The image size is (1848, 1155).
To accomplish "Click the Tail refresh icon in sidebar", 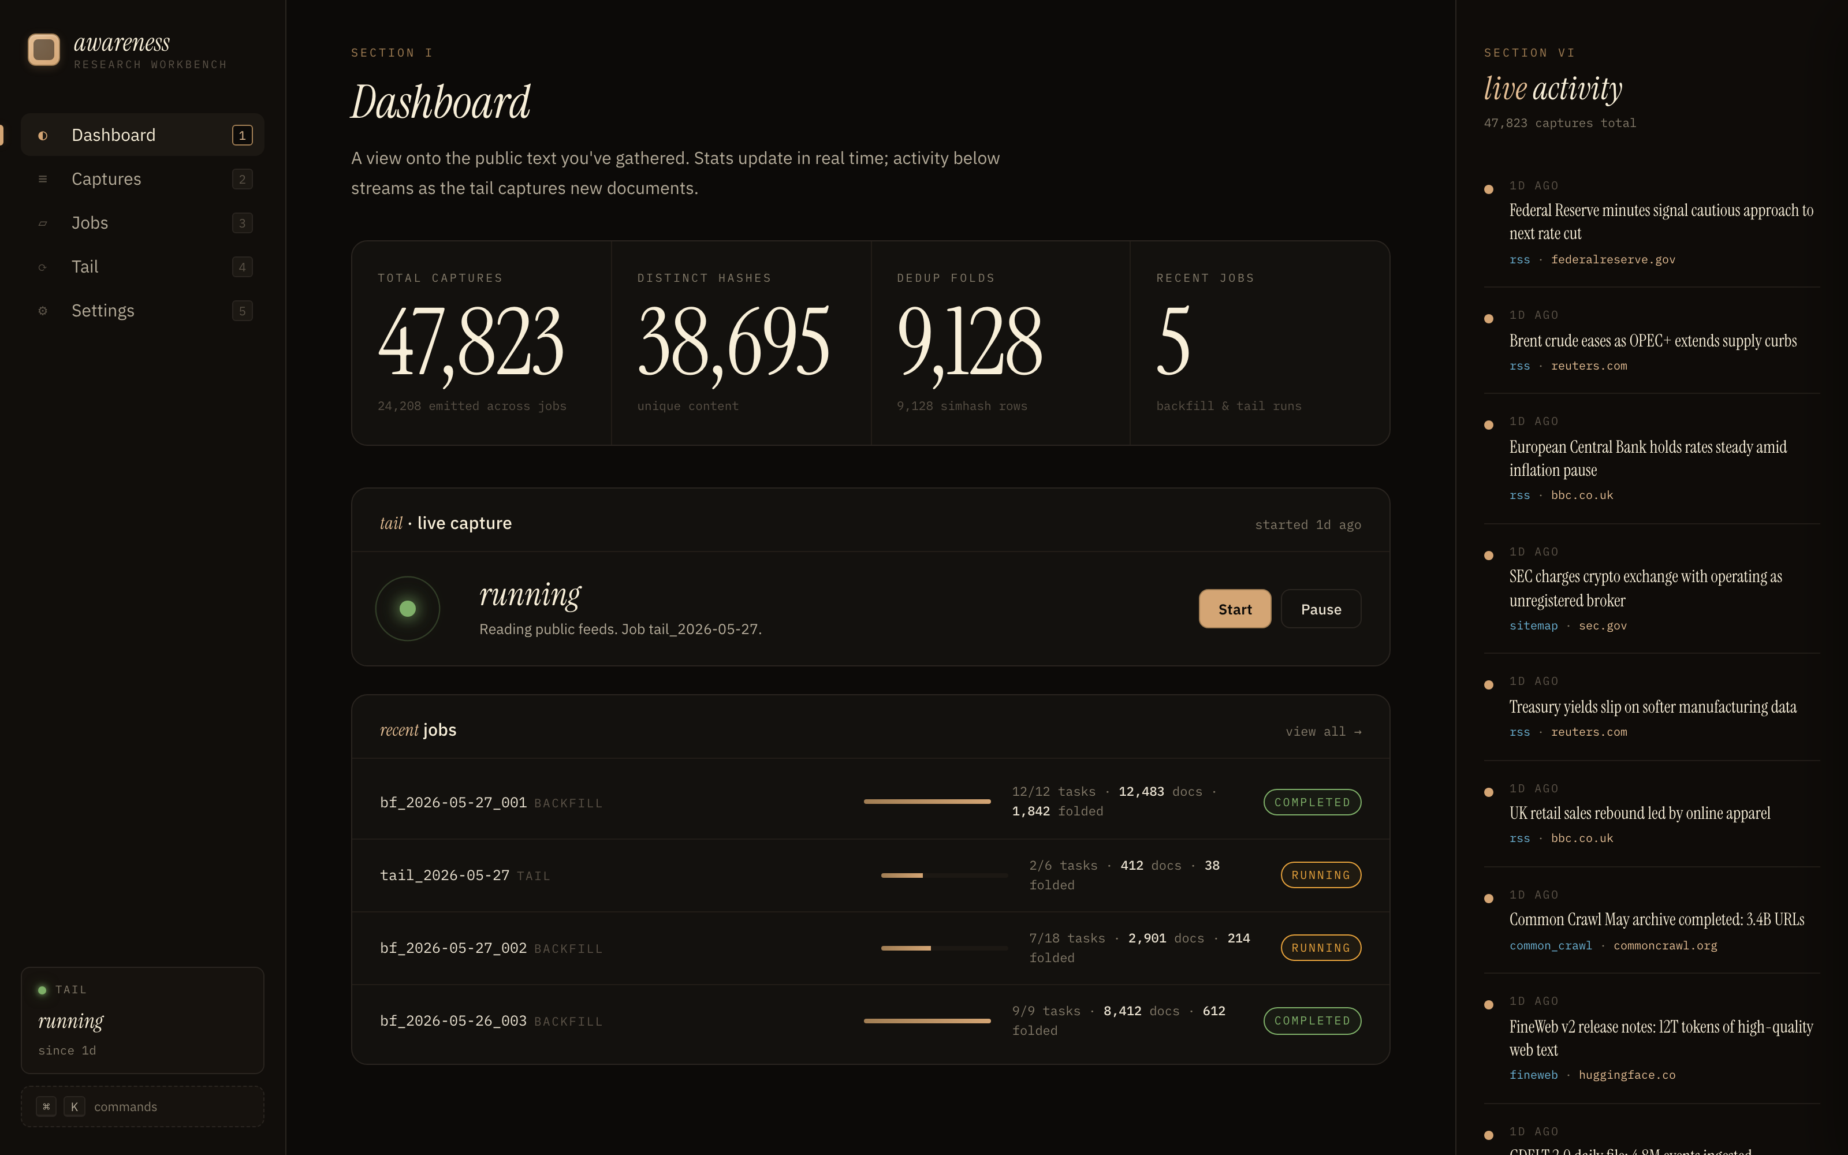I will coord(43,267).
